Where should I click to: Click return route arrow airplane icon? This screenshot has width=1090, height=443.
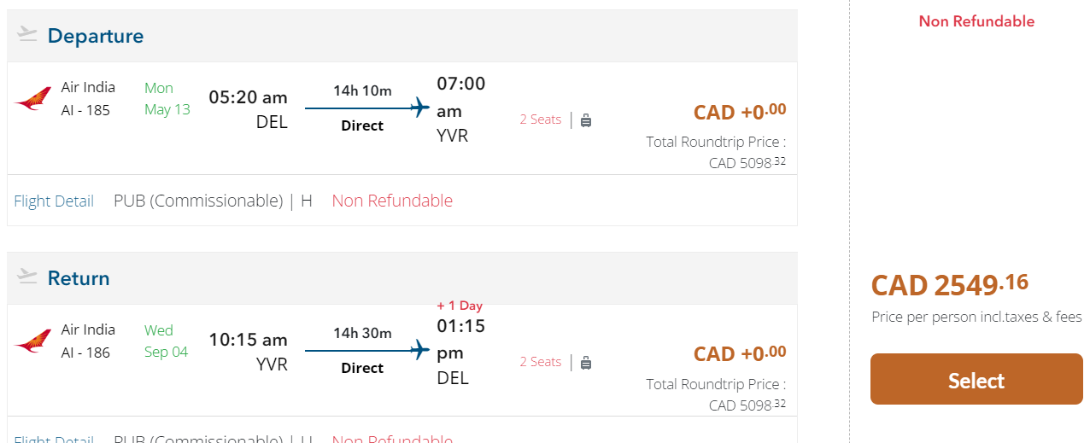coord(419,350)
